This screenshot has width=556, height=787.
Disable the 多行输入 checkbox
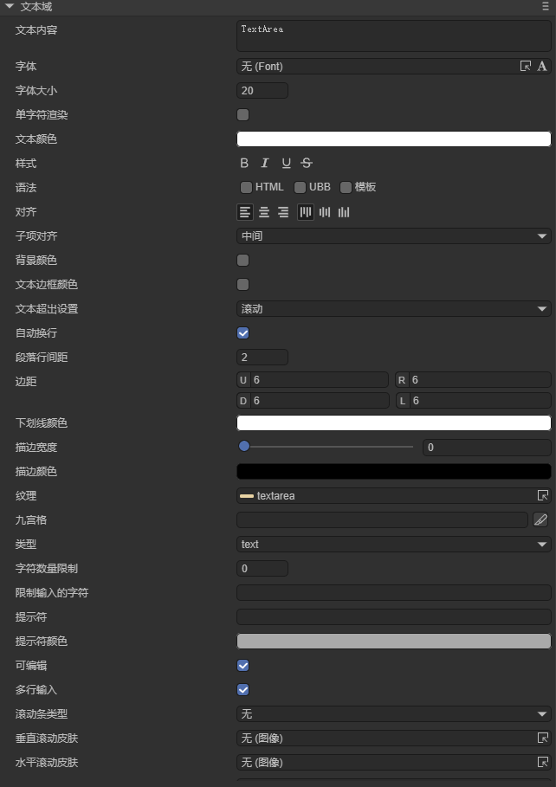(x=243, y=689)
